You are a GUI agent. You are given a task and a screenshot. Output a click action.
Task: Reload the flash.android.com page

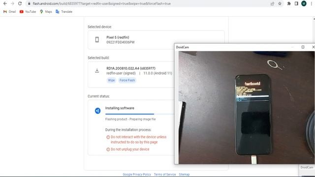(x=20, y=3)
